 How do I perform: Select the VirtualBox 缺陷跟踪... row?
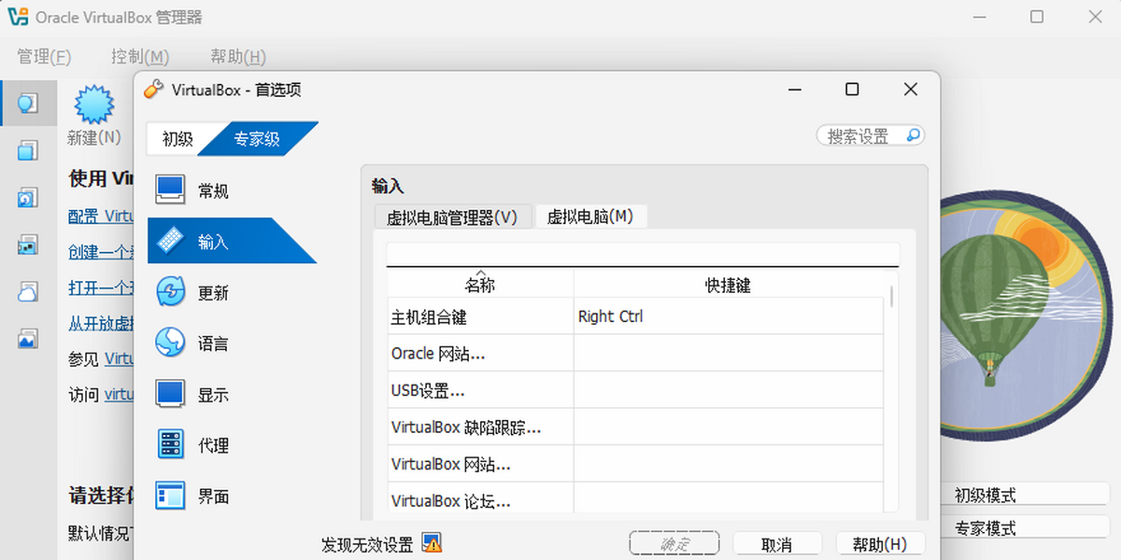635,427
